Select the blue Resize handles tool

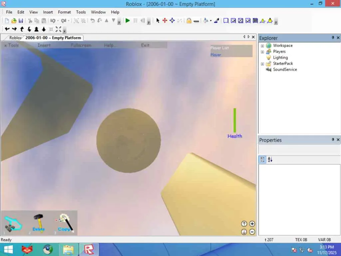point(172,21)
